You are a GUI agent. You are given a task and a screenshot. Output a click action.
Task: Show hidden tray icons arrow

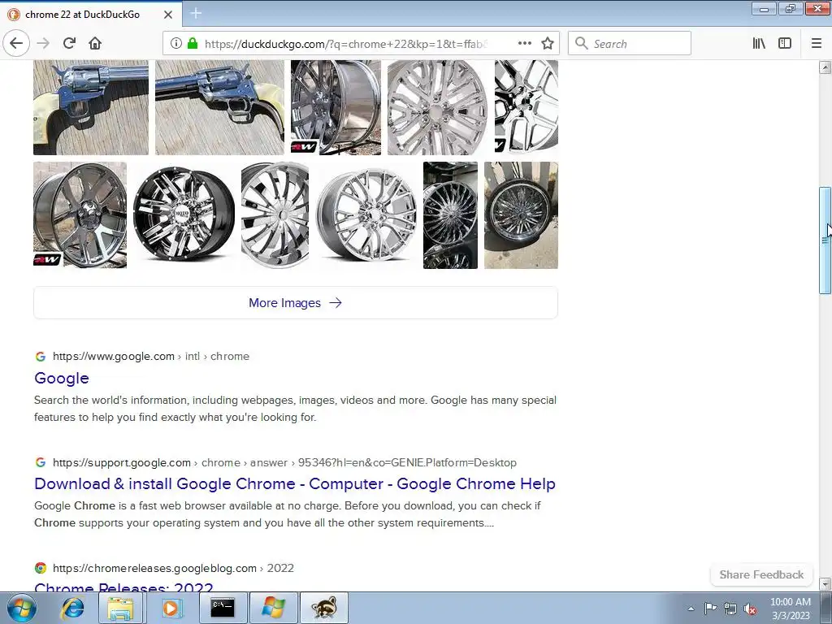tap(691, 609)
